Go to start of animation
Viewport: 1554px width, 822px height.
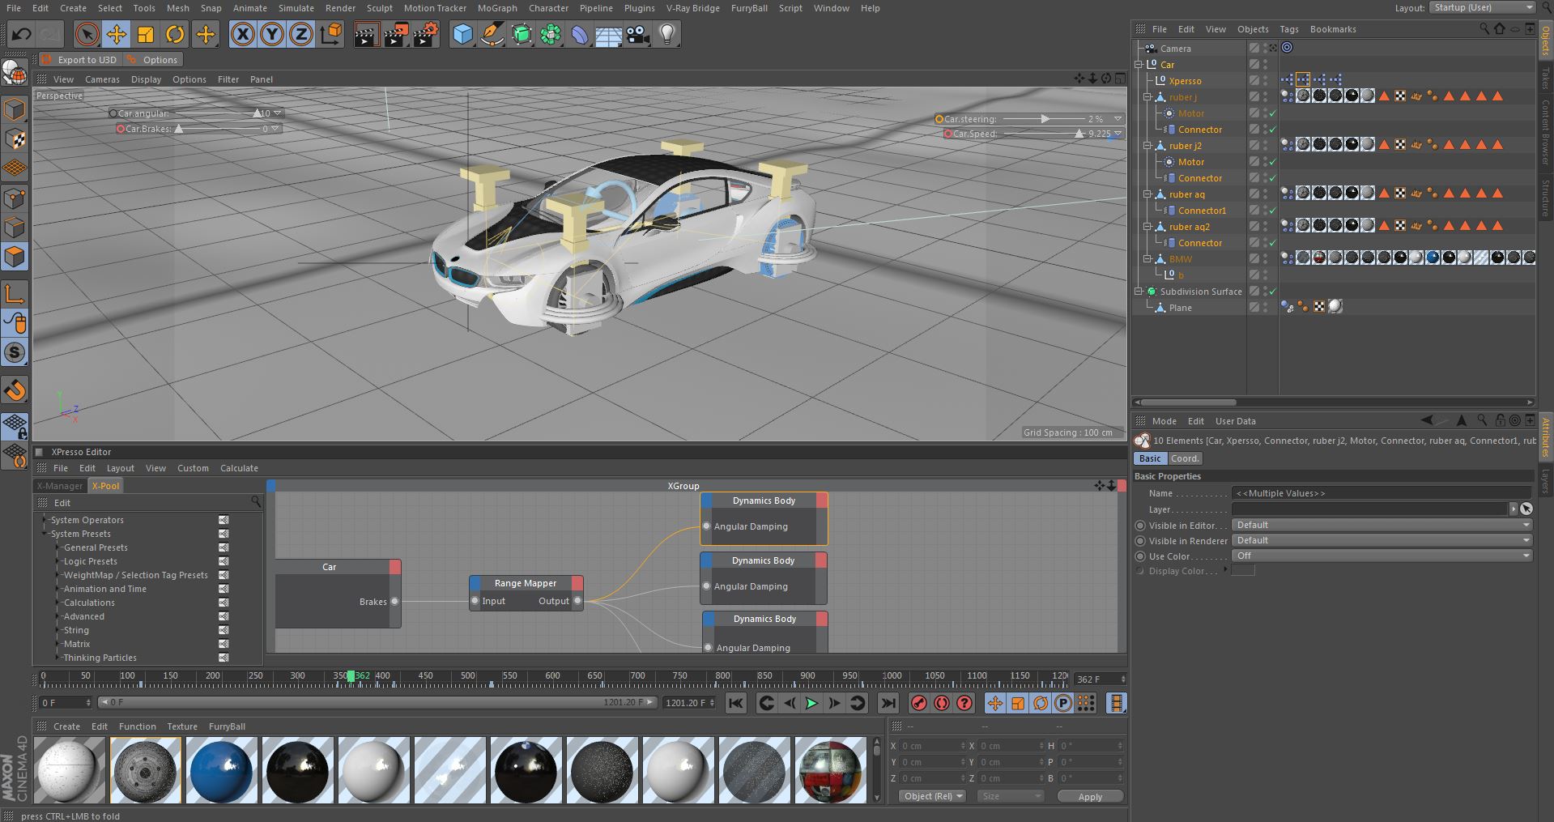pos(735,703)
